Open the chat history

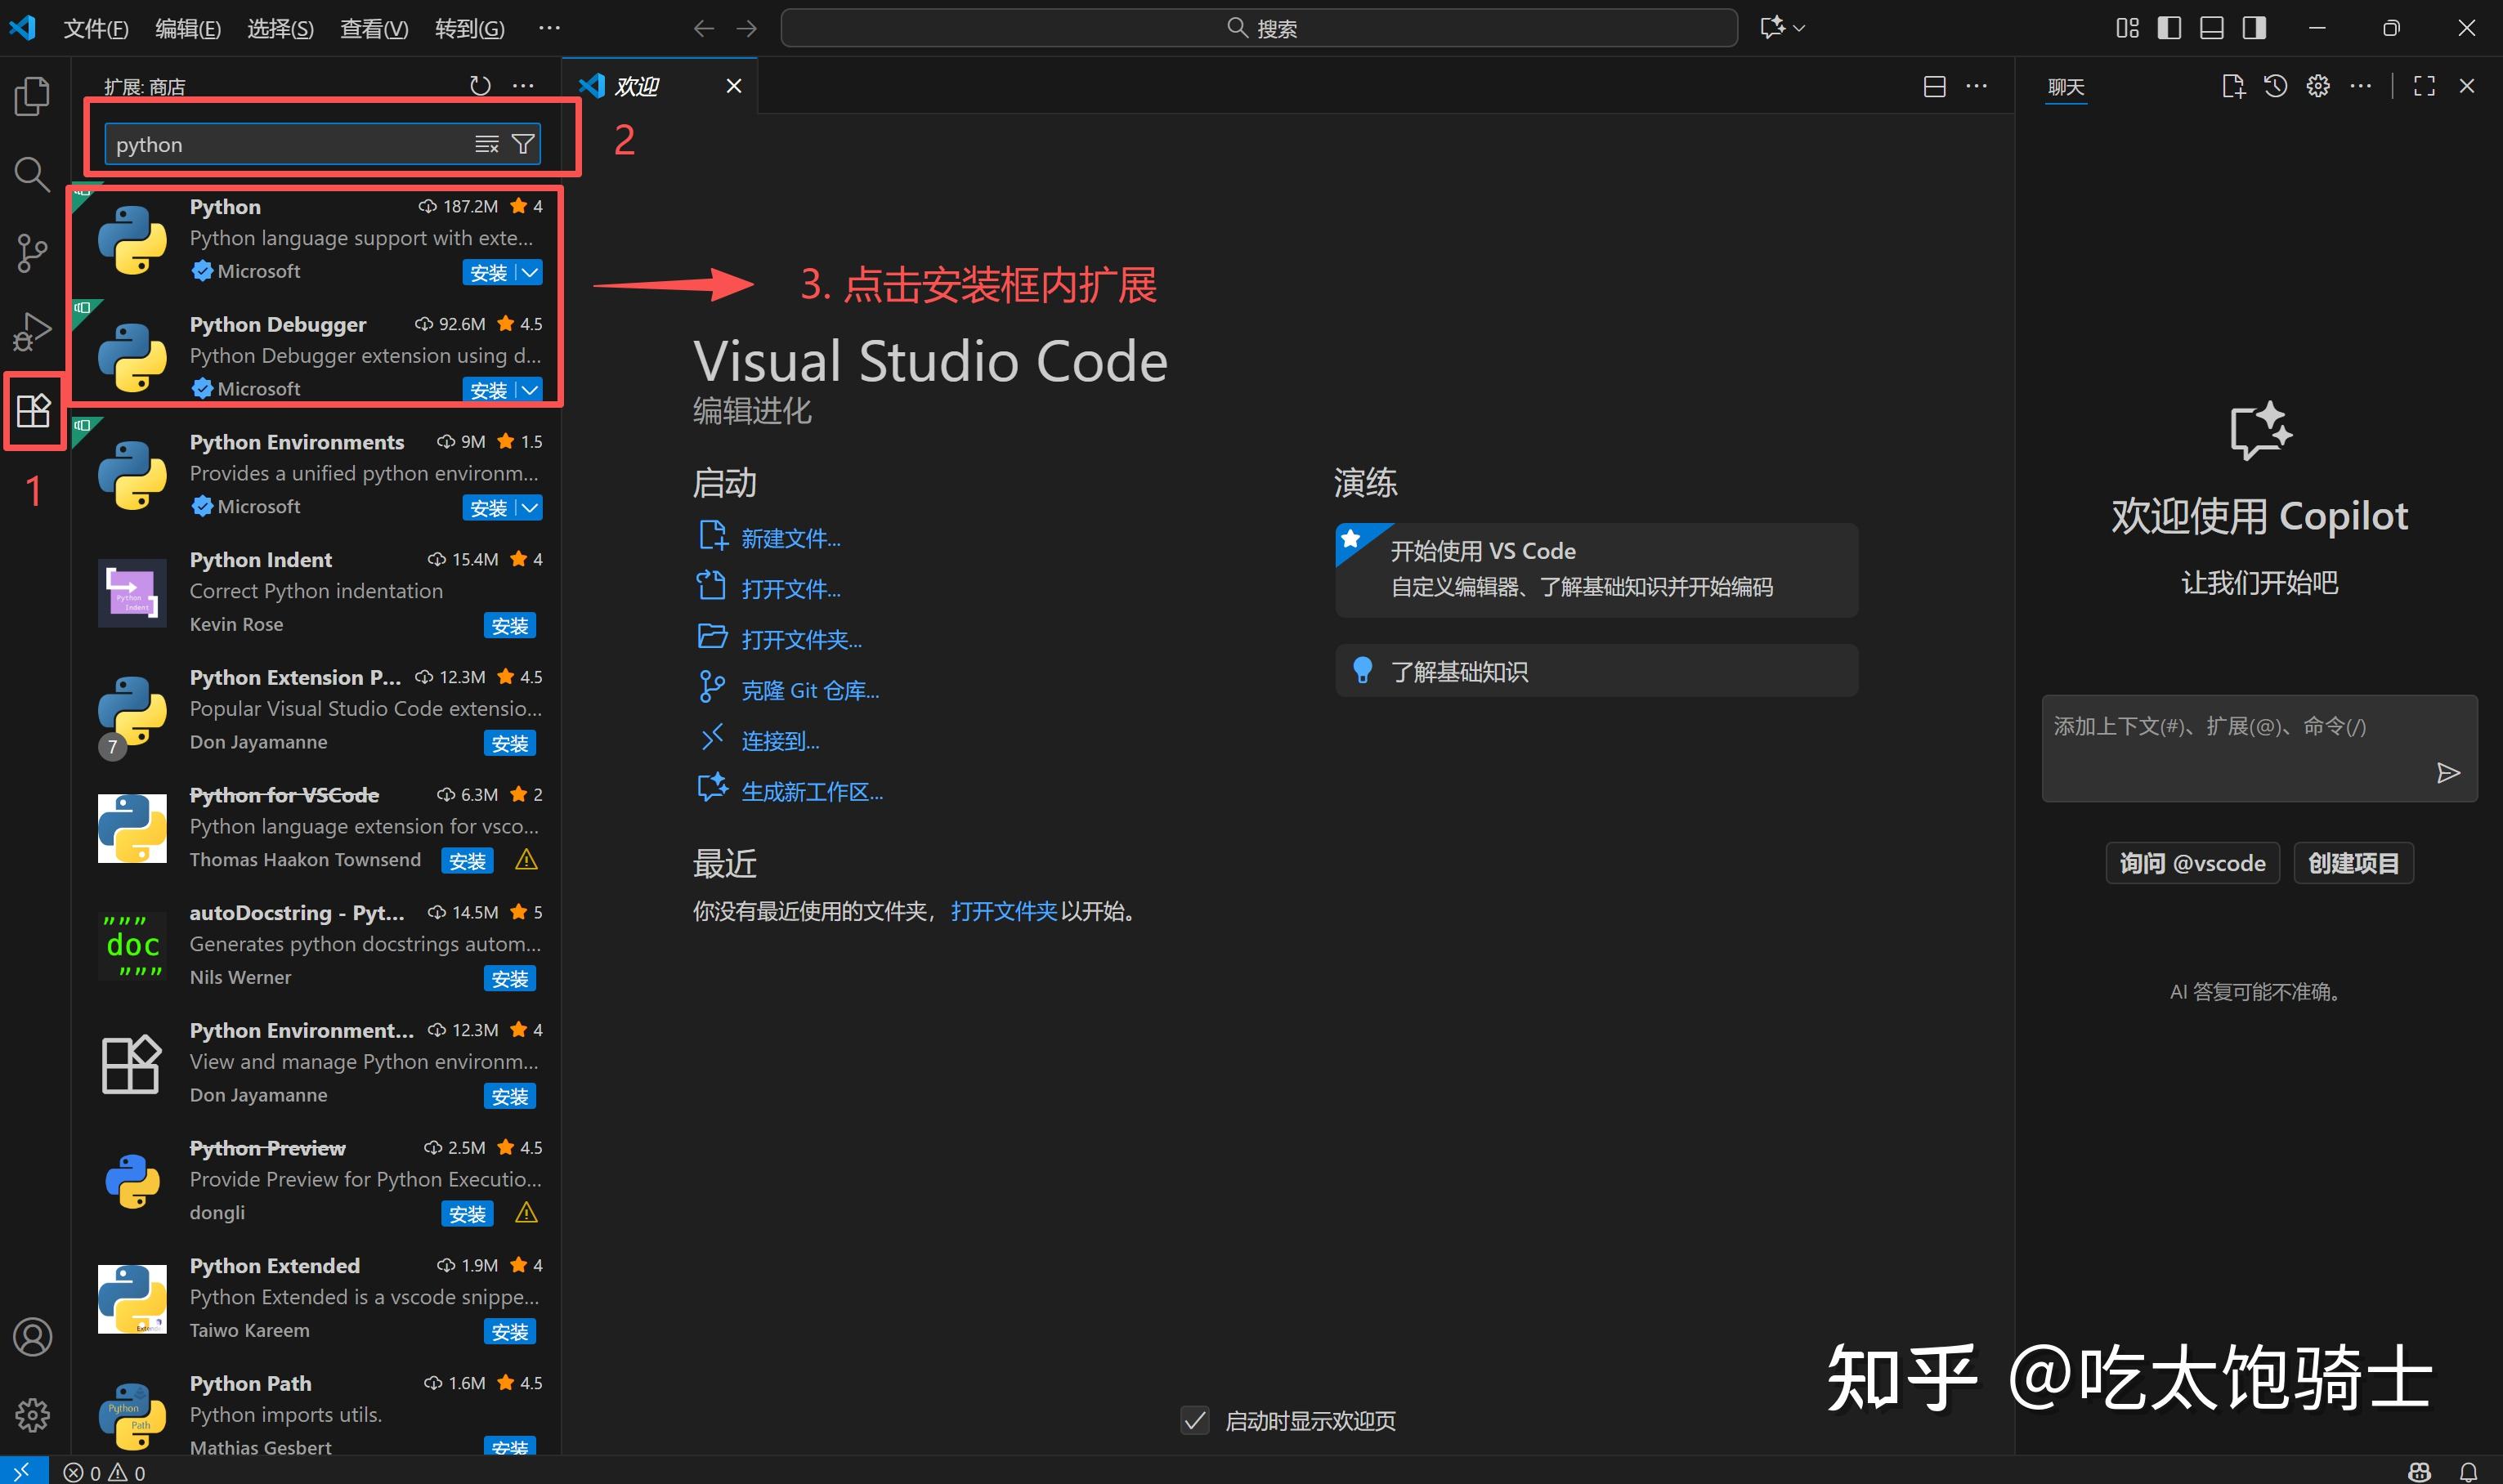pos(2274,86)
